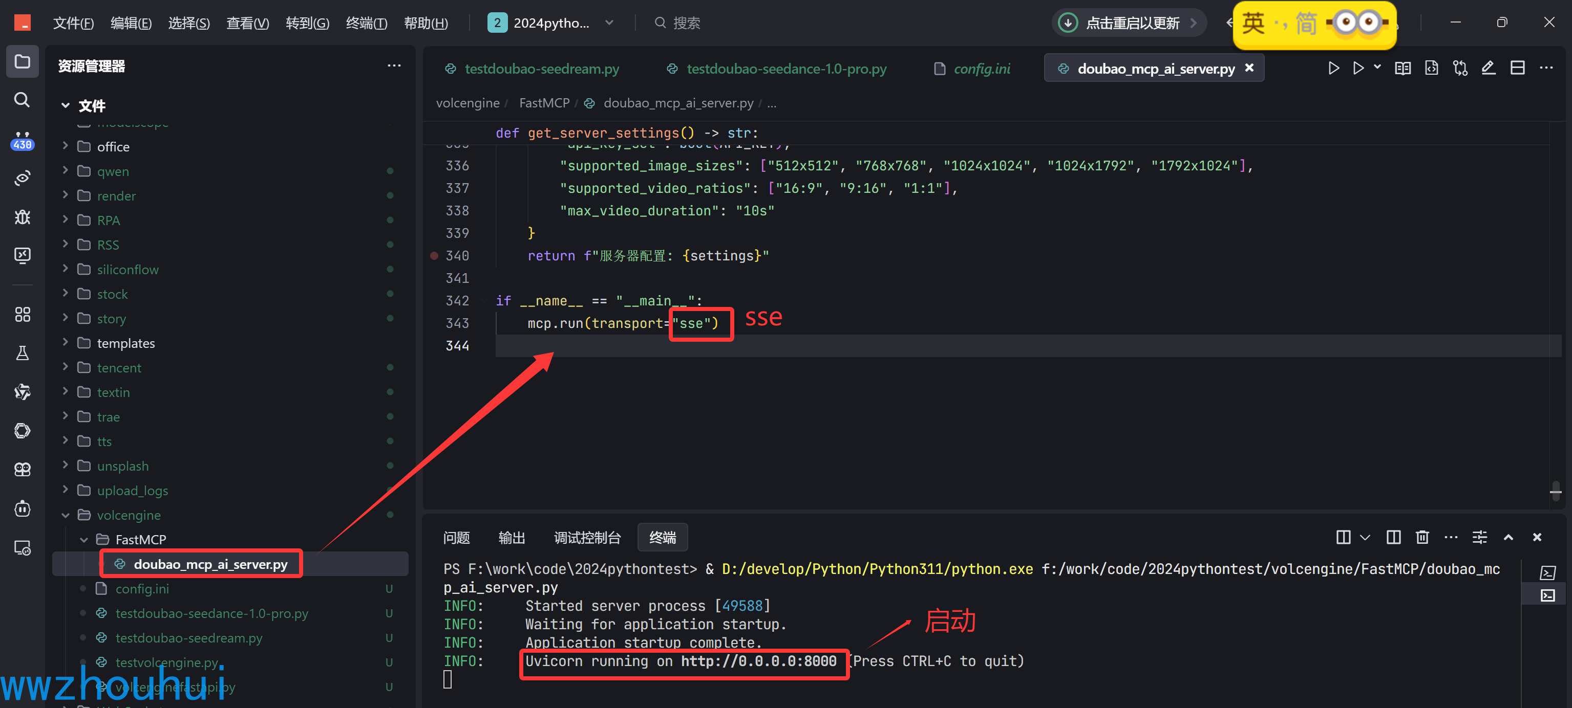Click the source control compare icon in the editor toolbar

[1460, 69]
